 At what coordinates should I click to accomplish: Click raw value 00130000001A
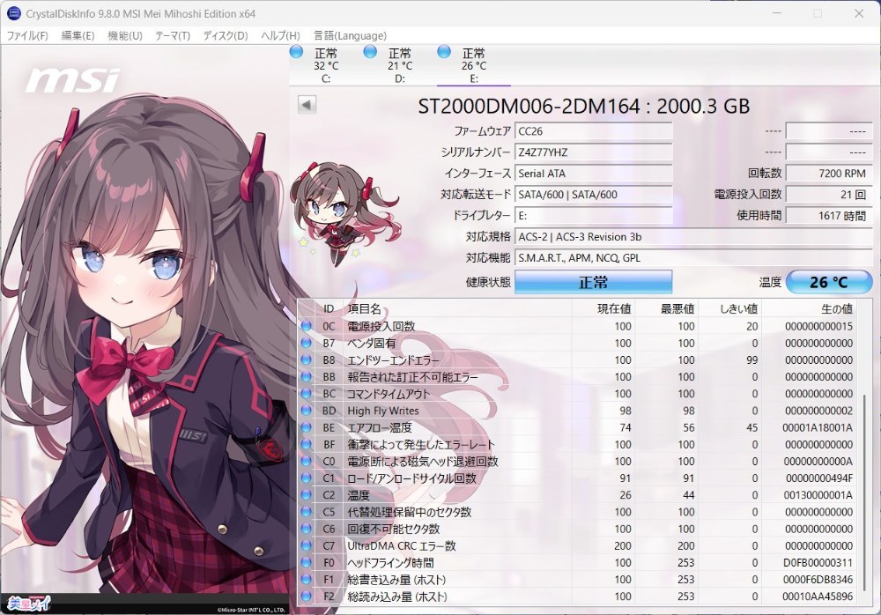click(x=818, y=494)
